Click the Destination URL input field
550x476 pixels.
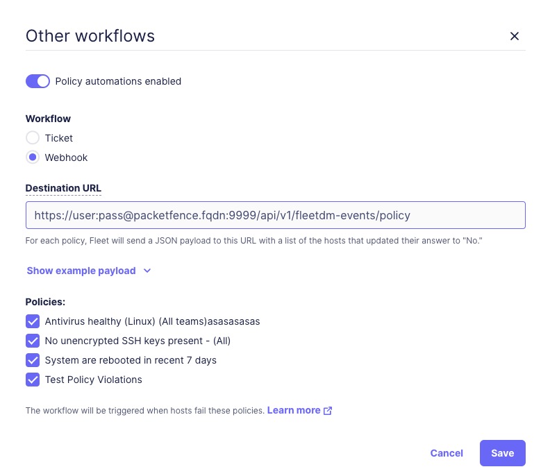point(275,215)
